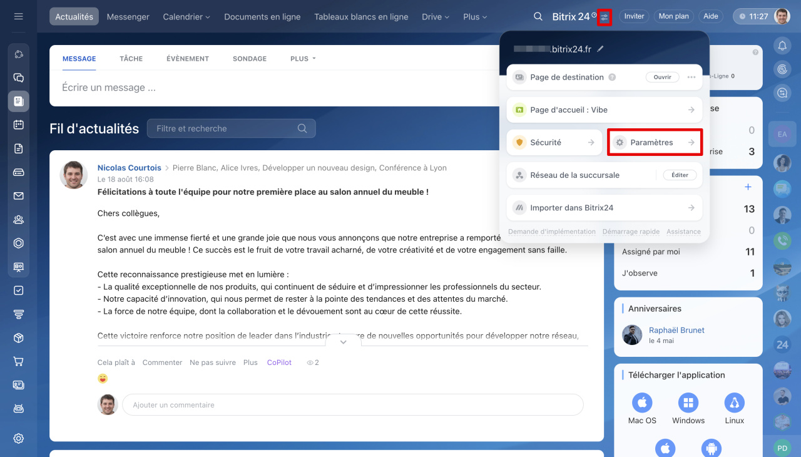The height and width of the screenshot is (457, 801).
Task: Switch to the TÂCHE tab
Action: click(x=131, y=58)
